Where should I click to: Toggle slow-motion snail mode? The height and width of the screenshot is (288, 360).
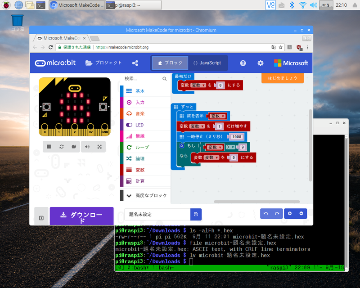point(74,147)
